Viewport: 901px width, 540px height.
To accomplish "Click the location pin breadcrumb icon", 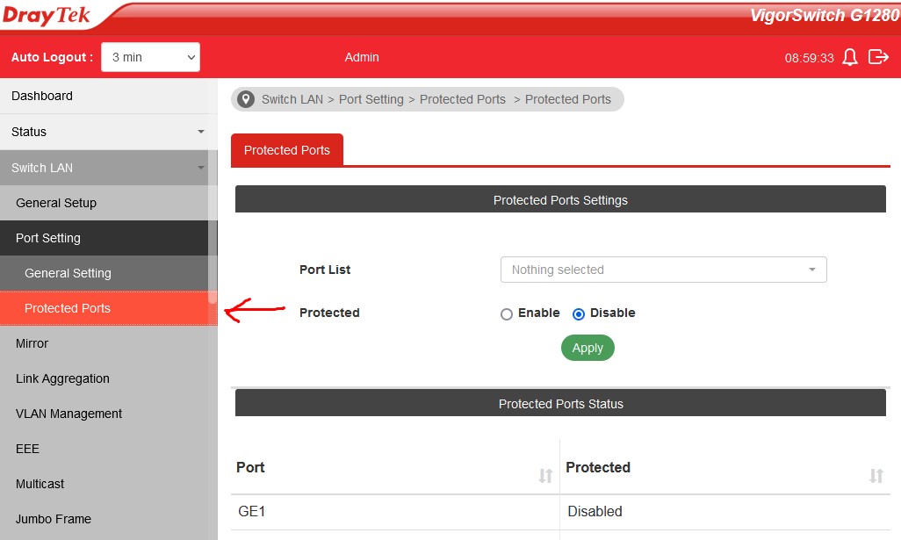I will point(246,99).
